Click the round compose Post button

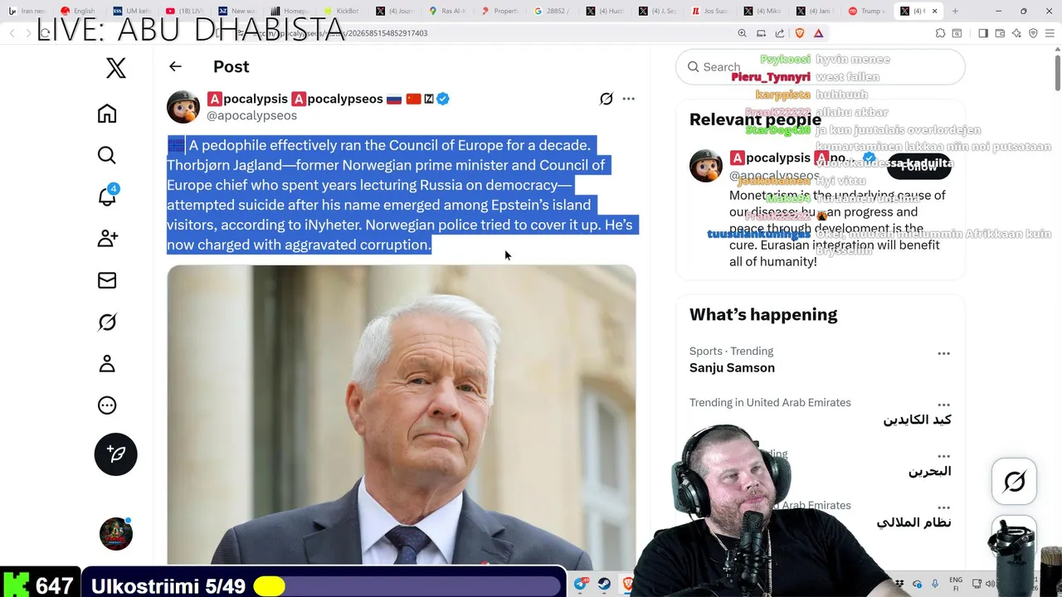click(115, 454)
